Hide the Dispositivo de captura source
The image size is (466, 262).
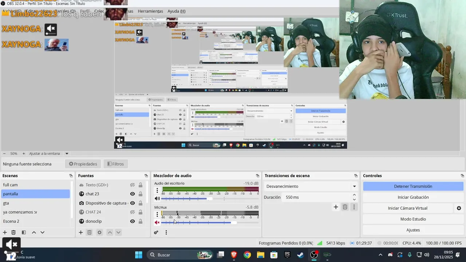(x=133, y=203)
